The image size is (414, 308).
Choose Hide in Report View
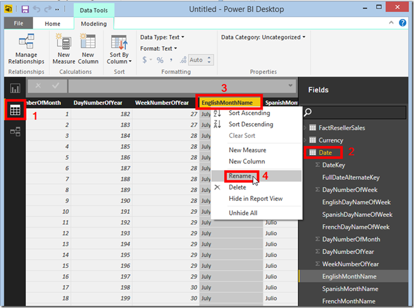coord(256,199)
